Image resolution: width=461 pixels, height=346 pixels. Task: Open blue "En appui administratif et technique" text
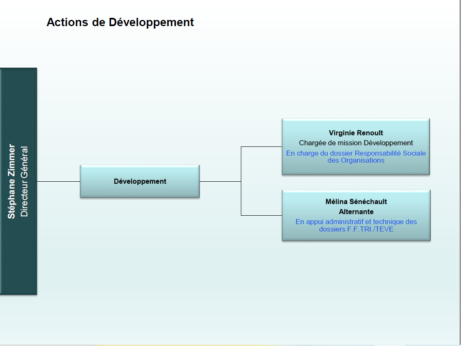click(356, 222)
